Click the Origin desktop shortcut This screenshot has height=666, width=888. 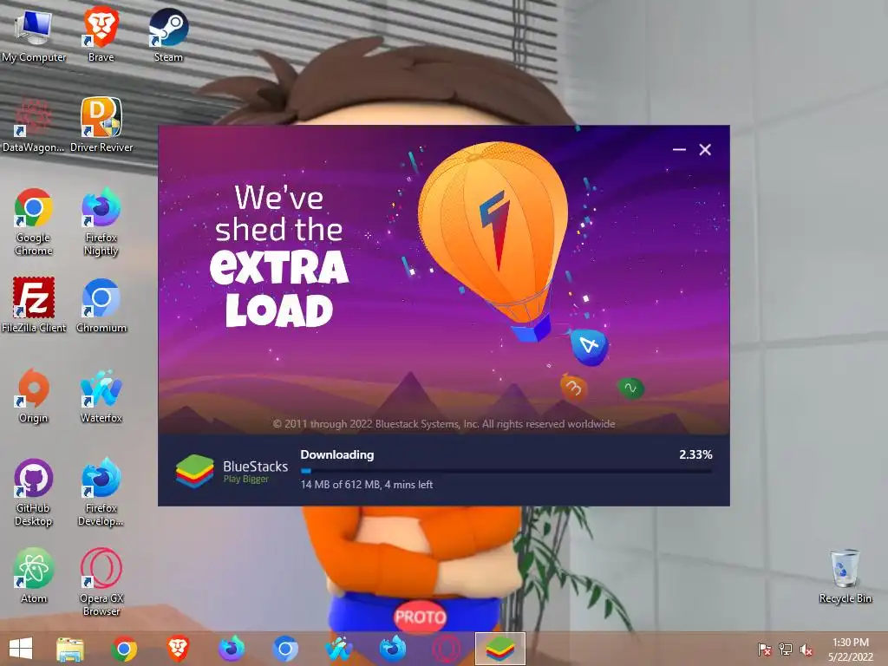(x=34, y=395)
